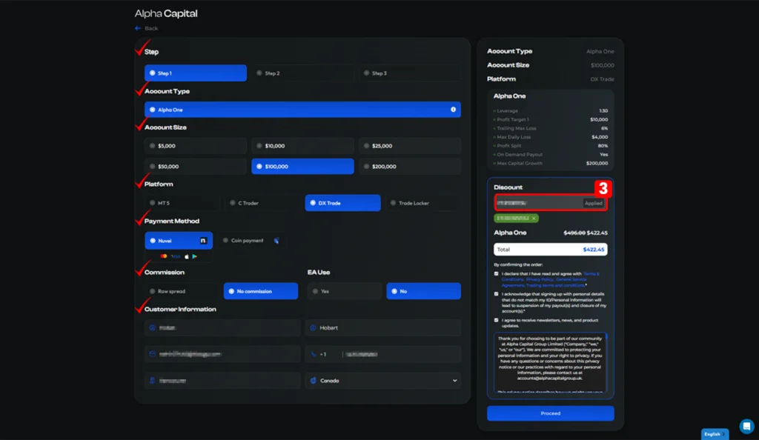Click the back arrow icon
Screen dimensions: 759x440
(138, 28)
